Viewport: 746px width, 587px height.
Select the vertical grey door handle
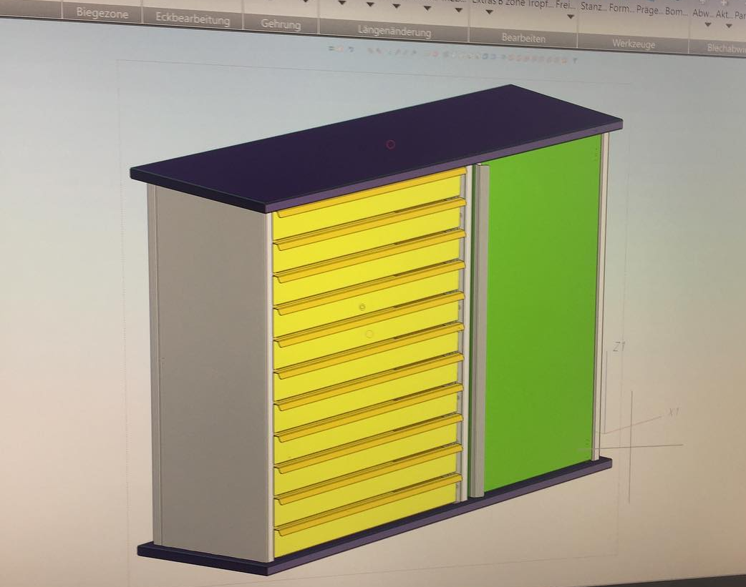pos(478,331)
